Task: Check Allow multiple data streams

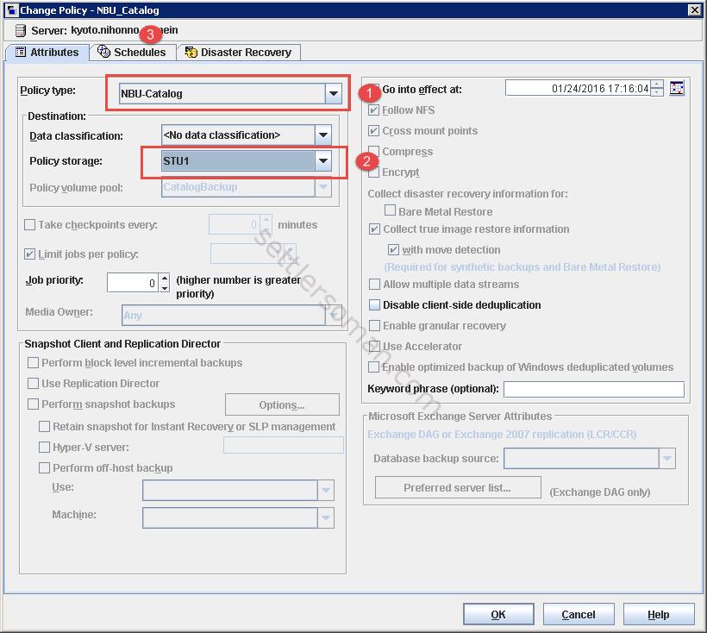Action: click(375, 284)
